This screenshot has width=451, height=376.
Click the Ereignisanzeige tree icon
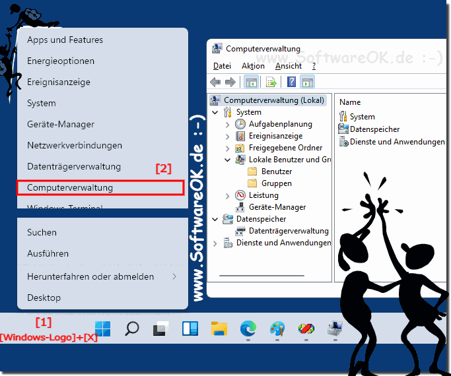tap(240, 136)
